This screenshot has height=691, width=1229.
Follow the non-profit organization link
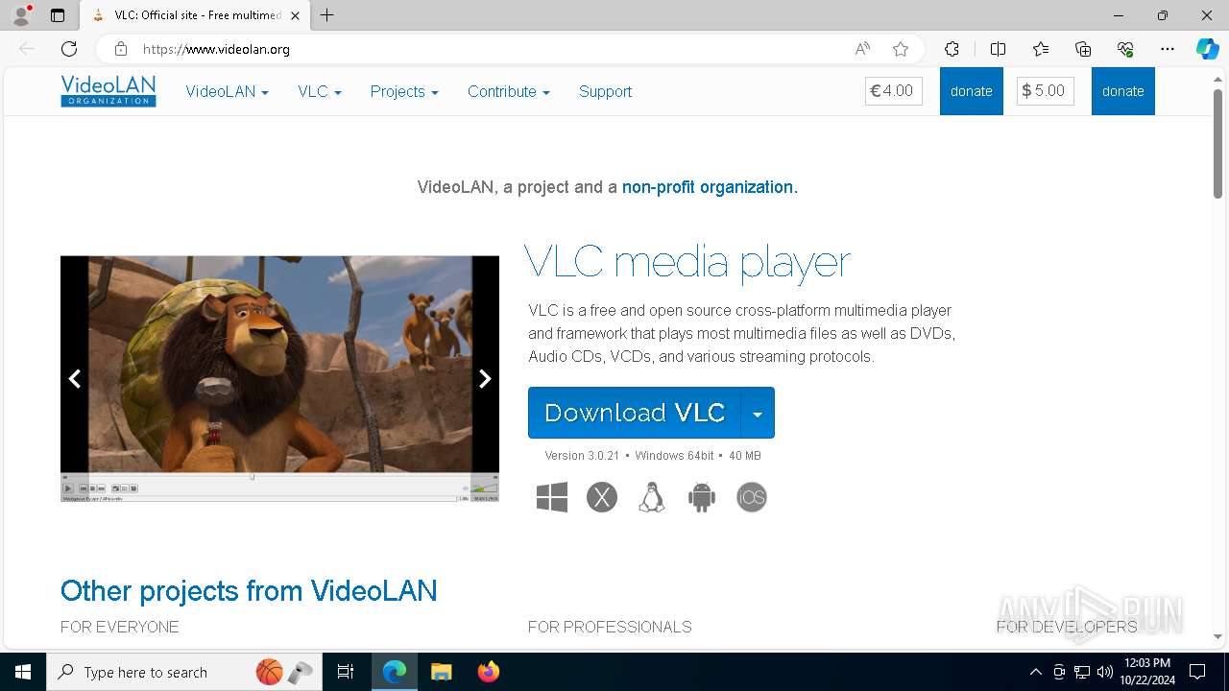[x=708, y=187]
